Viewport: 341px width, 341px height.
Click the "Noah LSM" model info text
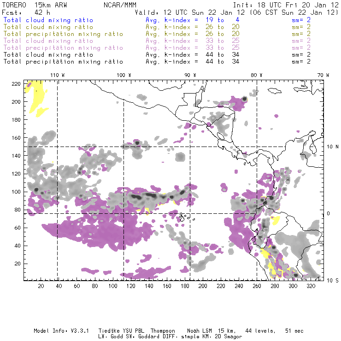(x=200, y=331)
